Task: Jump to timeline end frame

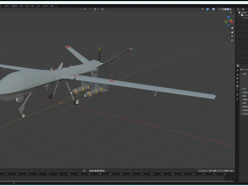Action: [103, 171]
